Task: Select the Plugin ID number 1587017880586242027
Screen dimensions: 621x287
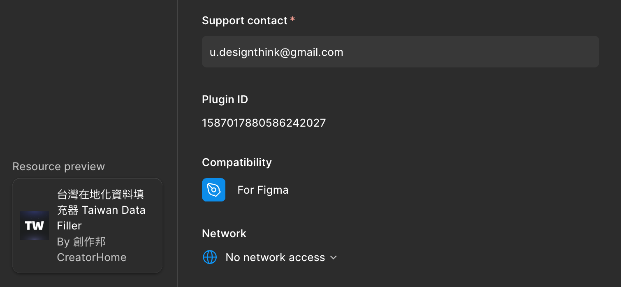Action: 264,123
